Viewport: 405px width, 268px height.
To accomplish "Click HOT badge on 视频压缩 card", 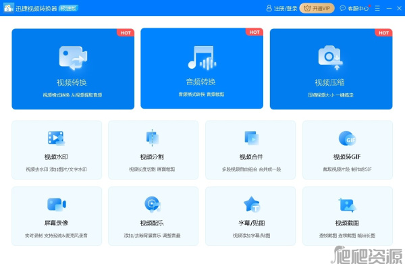I will [x=383, y=33].
